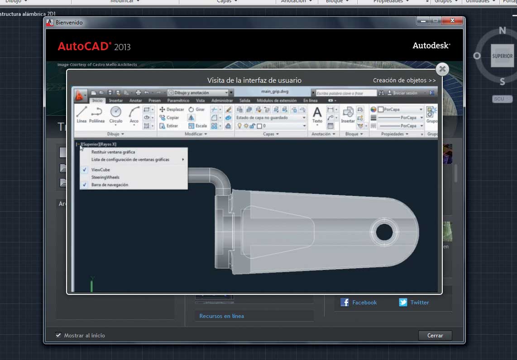The width and height of the screenshot is (517, 360).
Task: Click the color wheel icon in Propiedades
Action: click(x=373, y=109)
